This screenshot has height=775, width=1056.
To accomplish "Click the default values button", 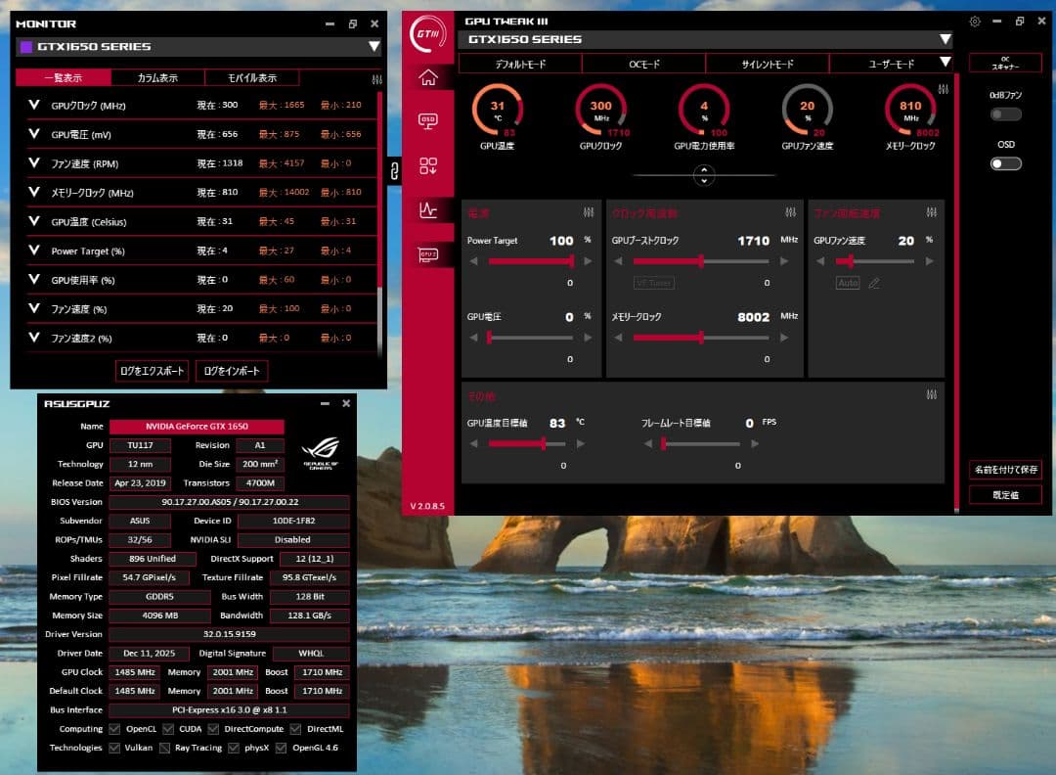I will tap(1005, 495).
